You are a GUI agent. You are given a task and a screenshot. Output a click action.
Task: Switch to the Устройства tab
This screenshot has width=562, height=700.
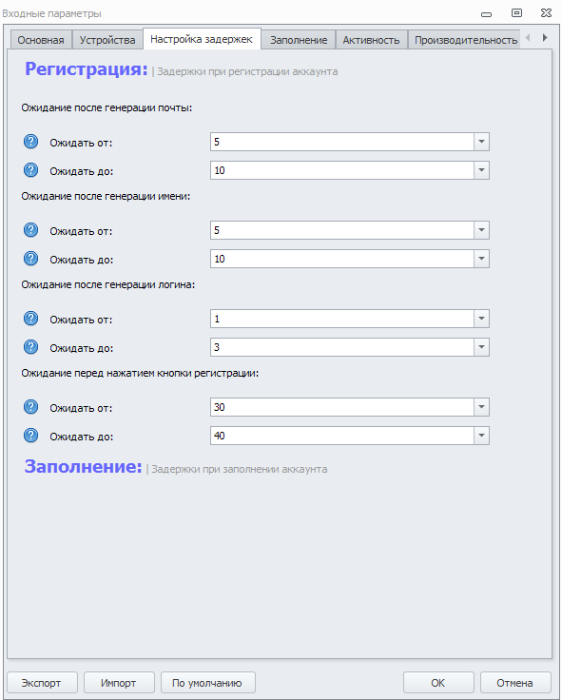(x=107, y=40)
